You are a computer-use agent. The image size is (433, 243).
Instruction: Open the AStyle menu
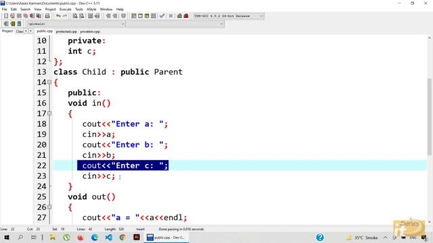click(x=91, y=9)
